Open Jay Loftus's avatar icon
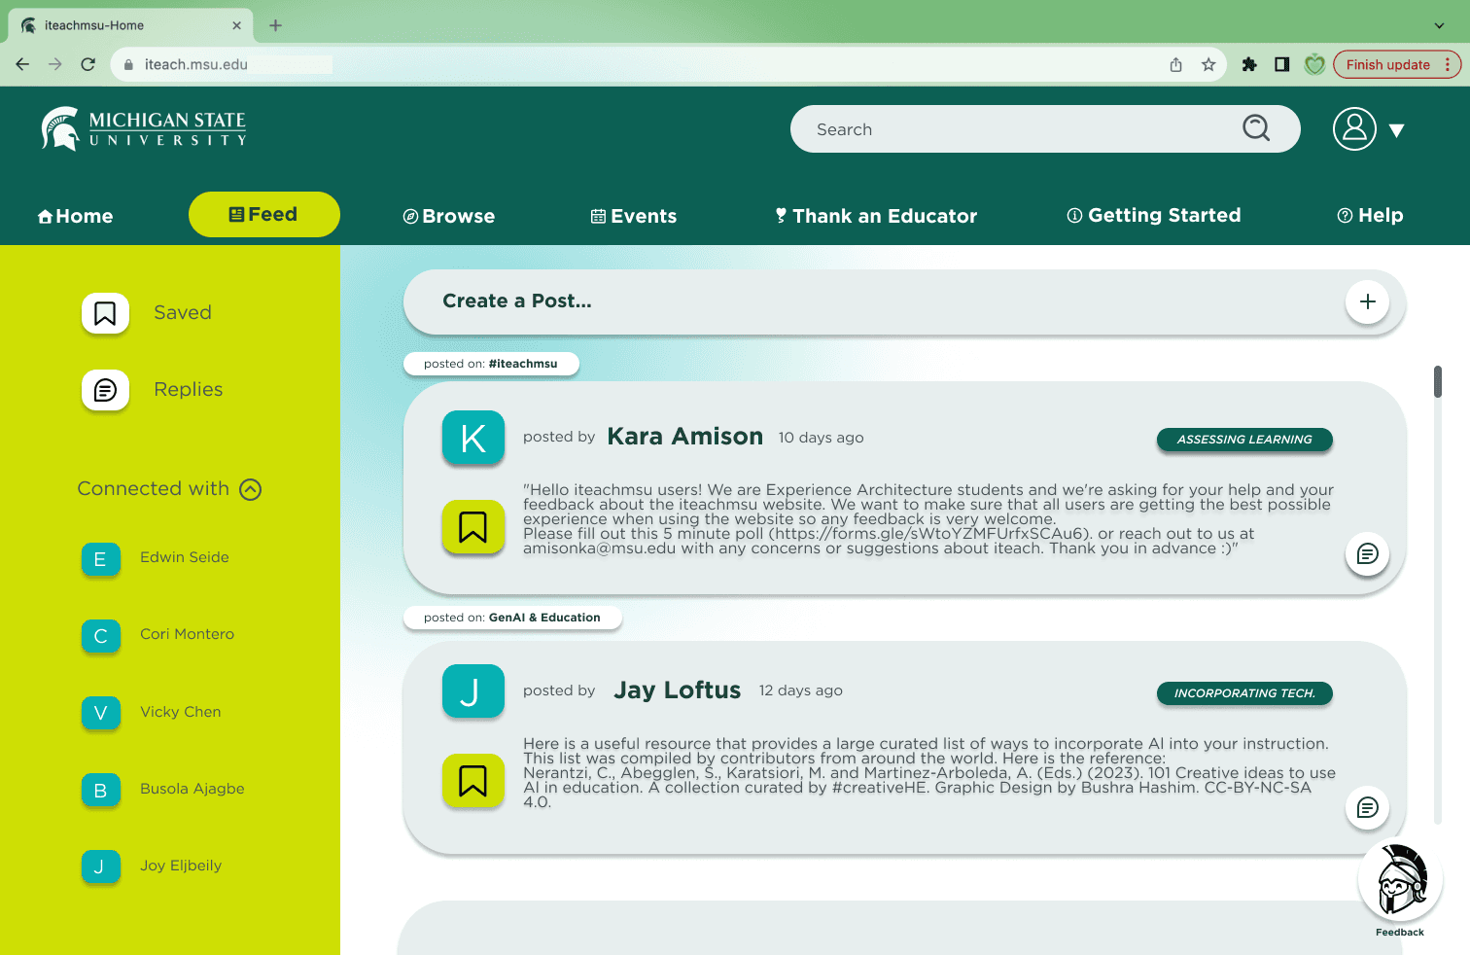 click(473, 691)
